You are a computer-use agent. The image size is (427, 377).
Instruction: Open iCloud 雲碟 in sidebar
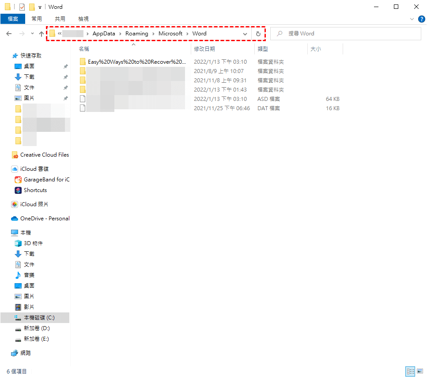[x=34, y=169]
